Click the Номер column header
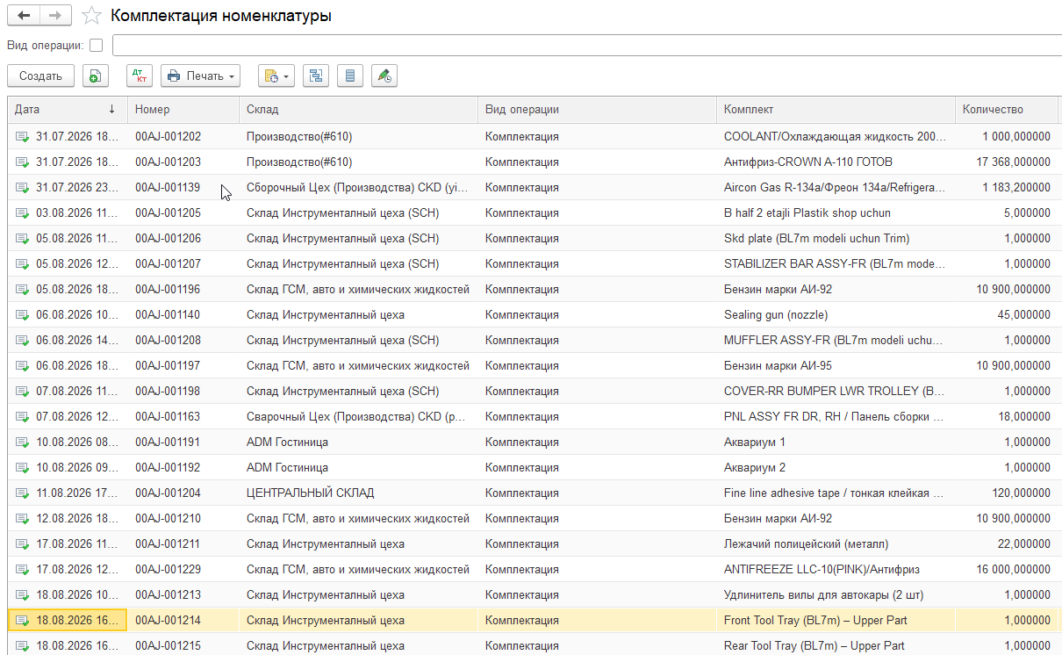Image resolution: width=1062 pixels, height=655 pixels. click(x=183, y=110)
